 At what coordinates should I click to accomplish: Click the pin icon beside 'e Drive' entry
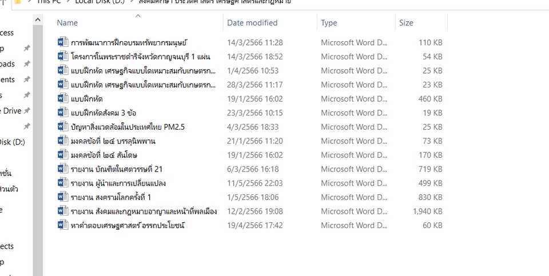[27, 111]
